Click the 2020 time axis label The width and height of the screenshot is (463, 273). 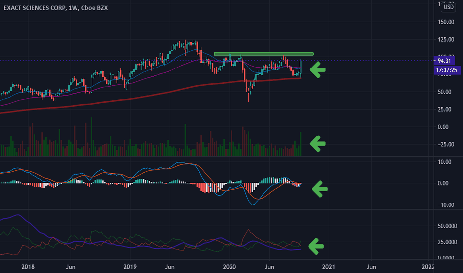[x=230, y=267]
